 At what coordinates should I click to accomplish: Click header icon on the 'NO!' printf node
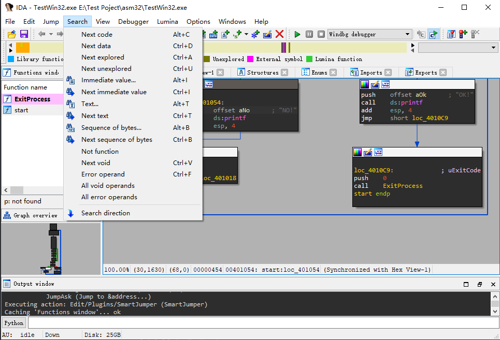coord(209,84)
